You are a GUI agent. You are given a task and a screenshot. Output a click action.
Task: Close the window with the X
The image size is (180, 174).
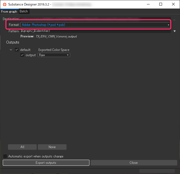click(173, 4)
